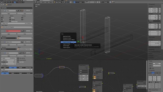
Task: Apply the Bevel modifier
Action: 9,56
